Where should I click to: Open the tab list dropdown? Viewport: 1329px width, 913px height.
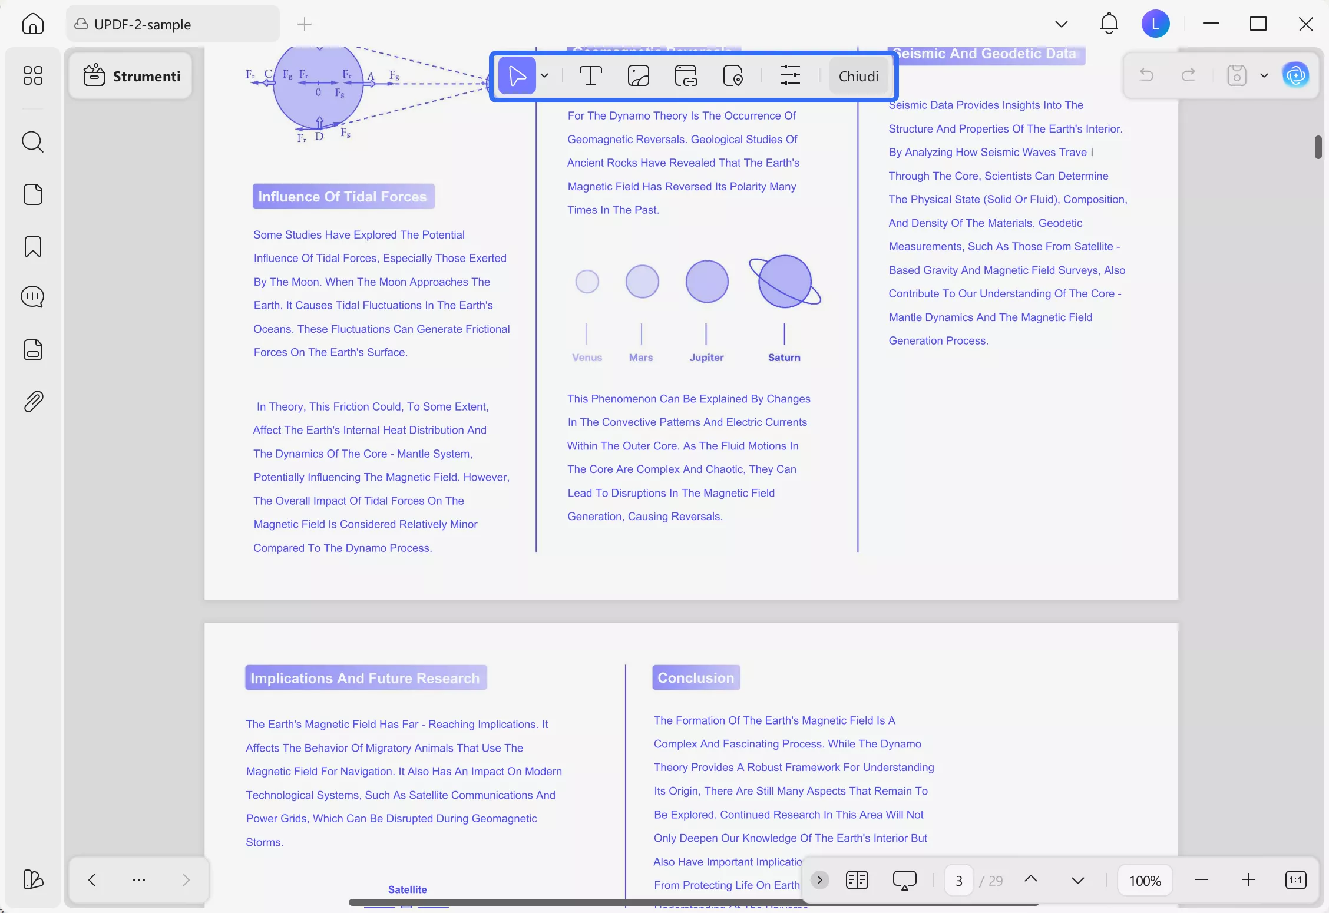pyautogui.click(x=1061, y=24)
